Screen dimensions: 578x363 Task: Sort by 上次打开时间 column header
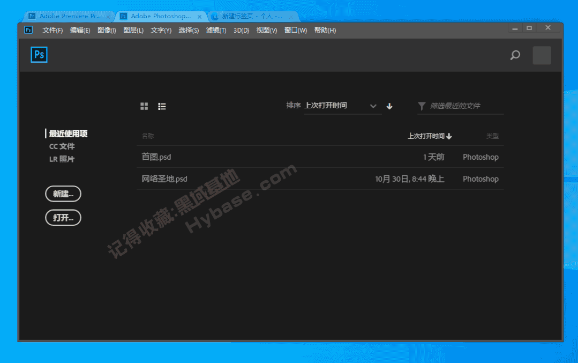click(x=430, y=136)
